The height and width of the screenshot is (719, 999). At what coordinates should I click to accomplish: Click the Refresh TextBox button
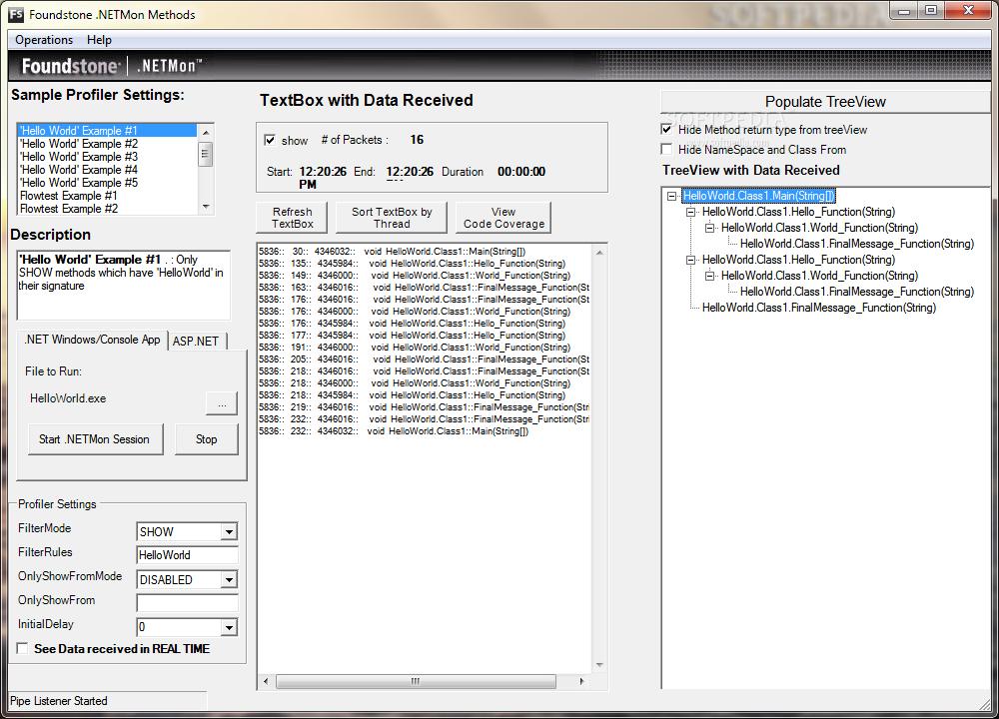tap(293, 218)
